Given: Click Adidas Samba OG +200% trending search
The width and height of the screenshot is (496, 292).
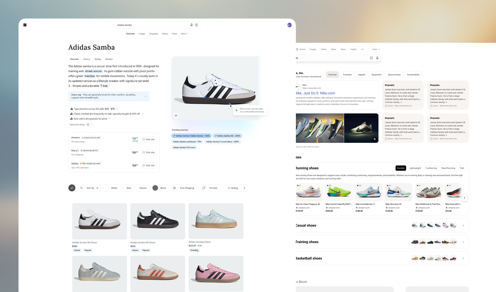Looking at the screenshot, I should tap(227, 136).
